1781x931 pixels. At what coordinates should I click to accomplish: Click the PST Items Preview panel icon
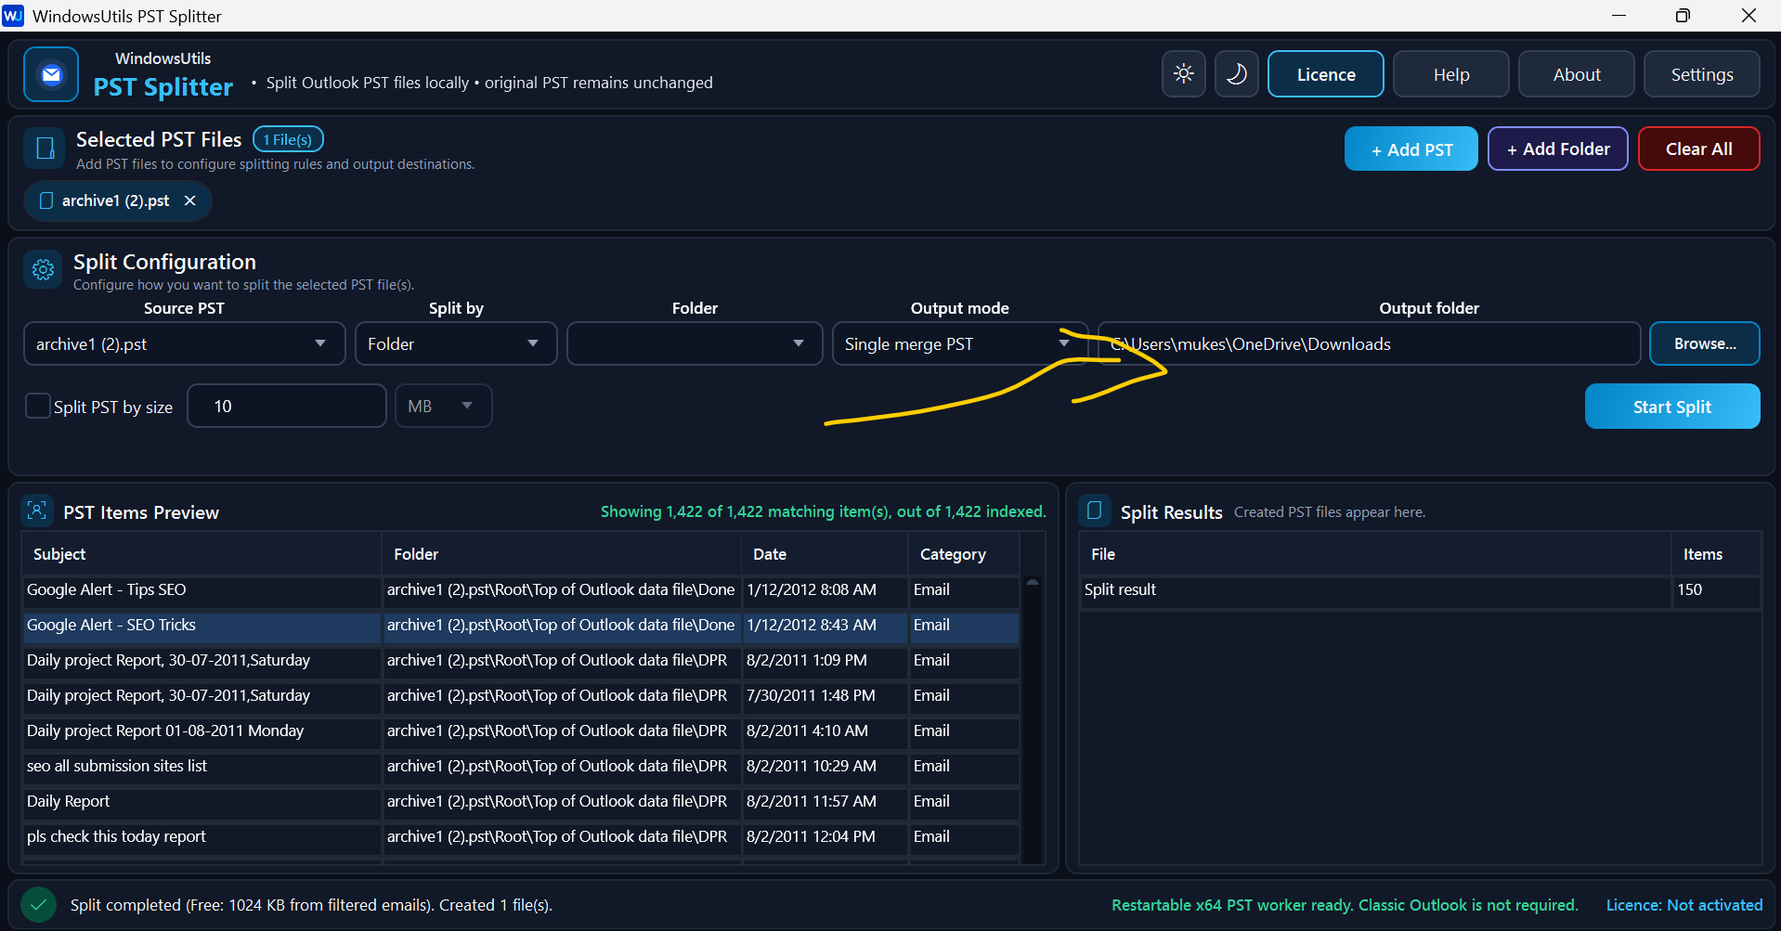tap(37, 511)
